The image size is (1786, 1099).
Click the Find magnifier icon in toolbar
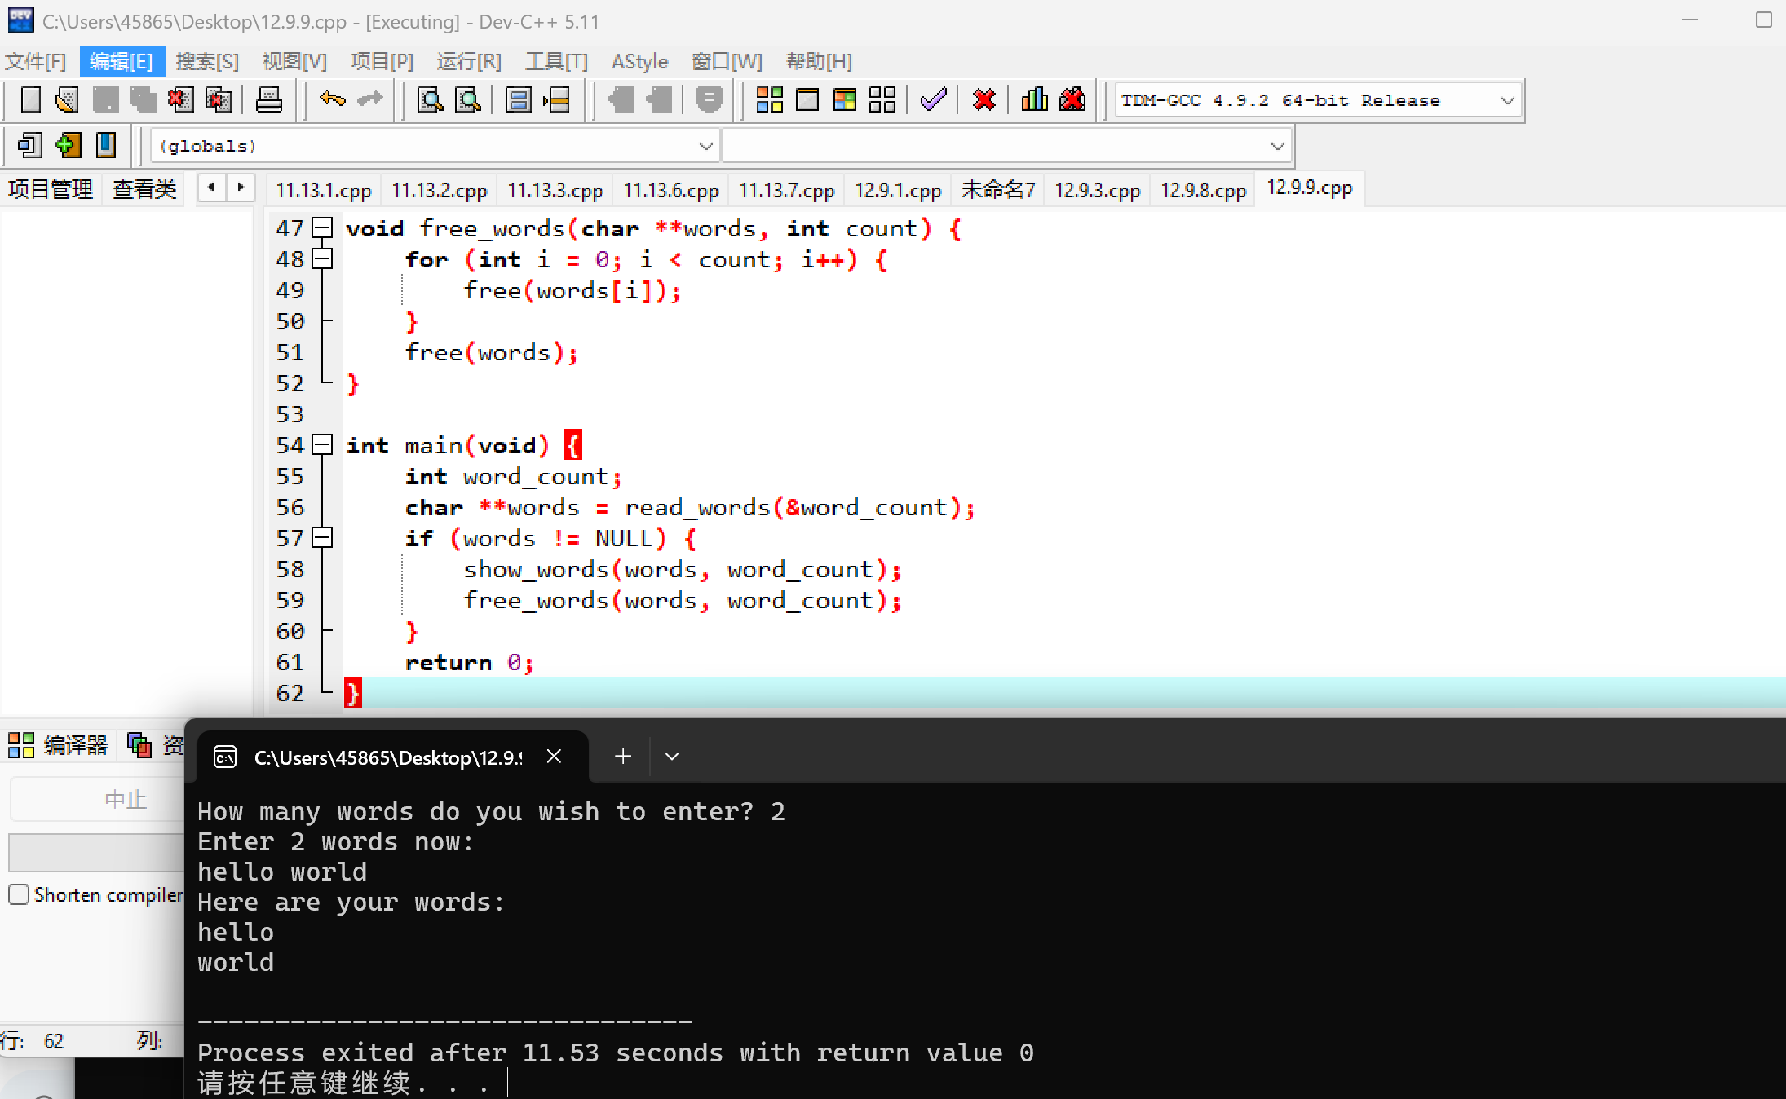(x=430, y=100)
